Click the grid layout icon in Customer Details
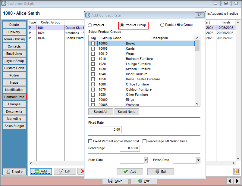Viewport: 242px width, 186px height. pos(237,171)
